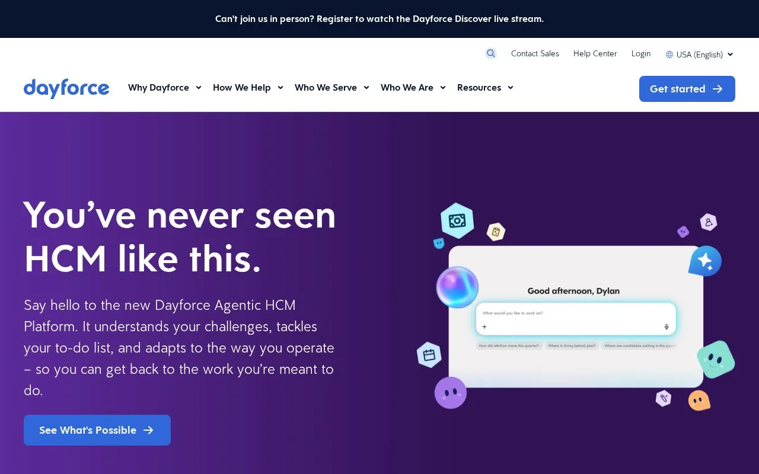Viewport: 759px width, 474px height.
Task: Click the plus icon in the prompt box
Action: pyautogui.click(x=484, y=326)
